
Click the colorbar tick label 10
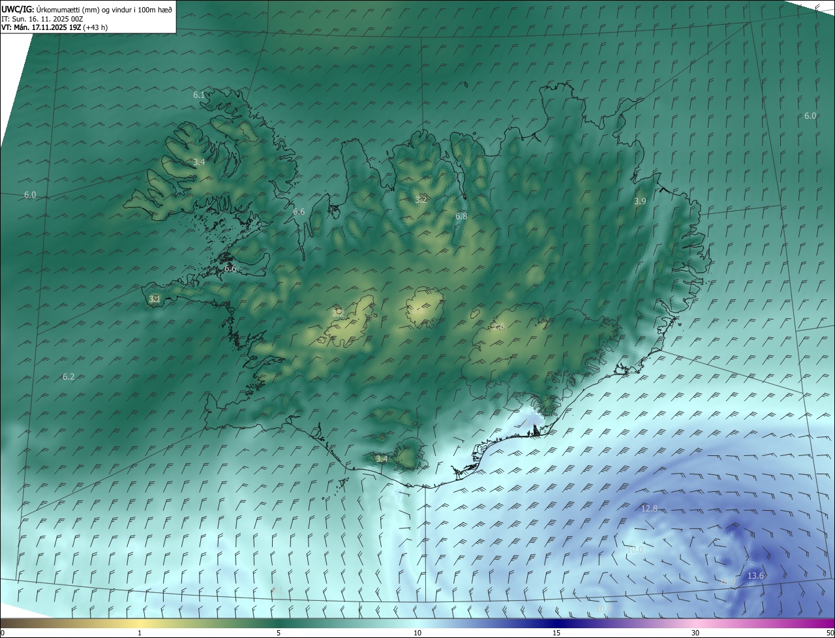[x=417, y=633]
